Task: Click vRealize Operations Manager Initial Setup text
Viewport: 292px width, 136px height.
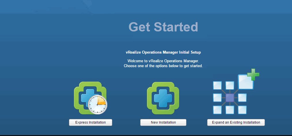Action: 163,52
